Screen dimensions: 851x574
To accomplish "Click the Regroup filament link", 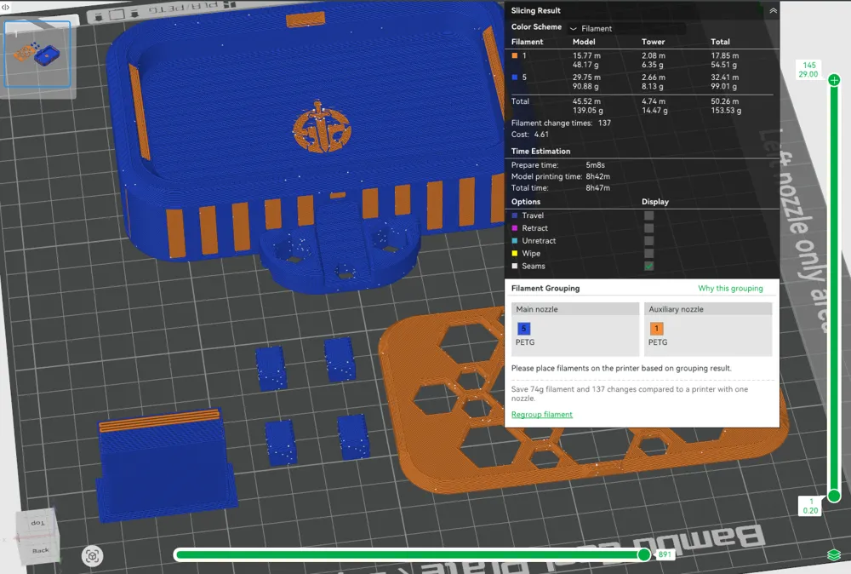I will (x=541, y=415).
